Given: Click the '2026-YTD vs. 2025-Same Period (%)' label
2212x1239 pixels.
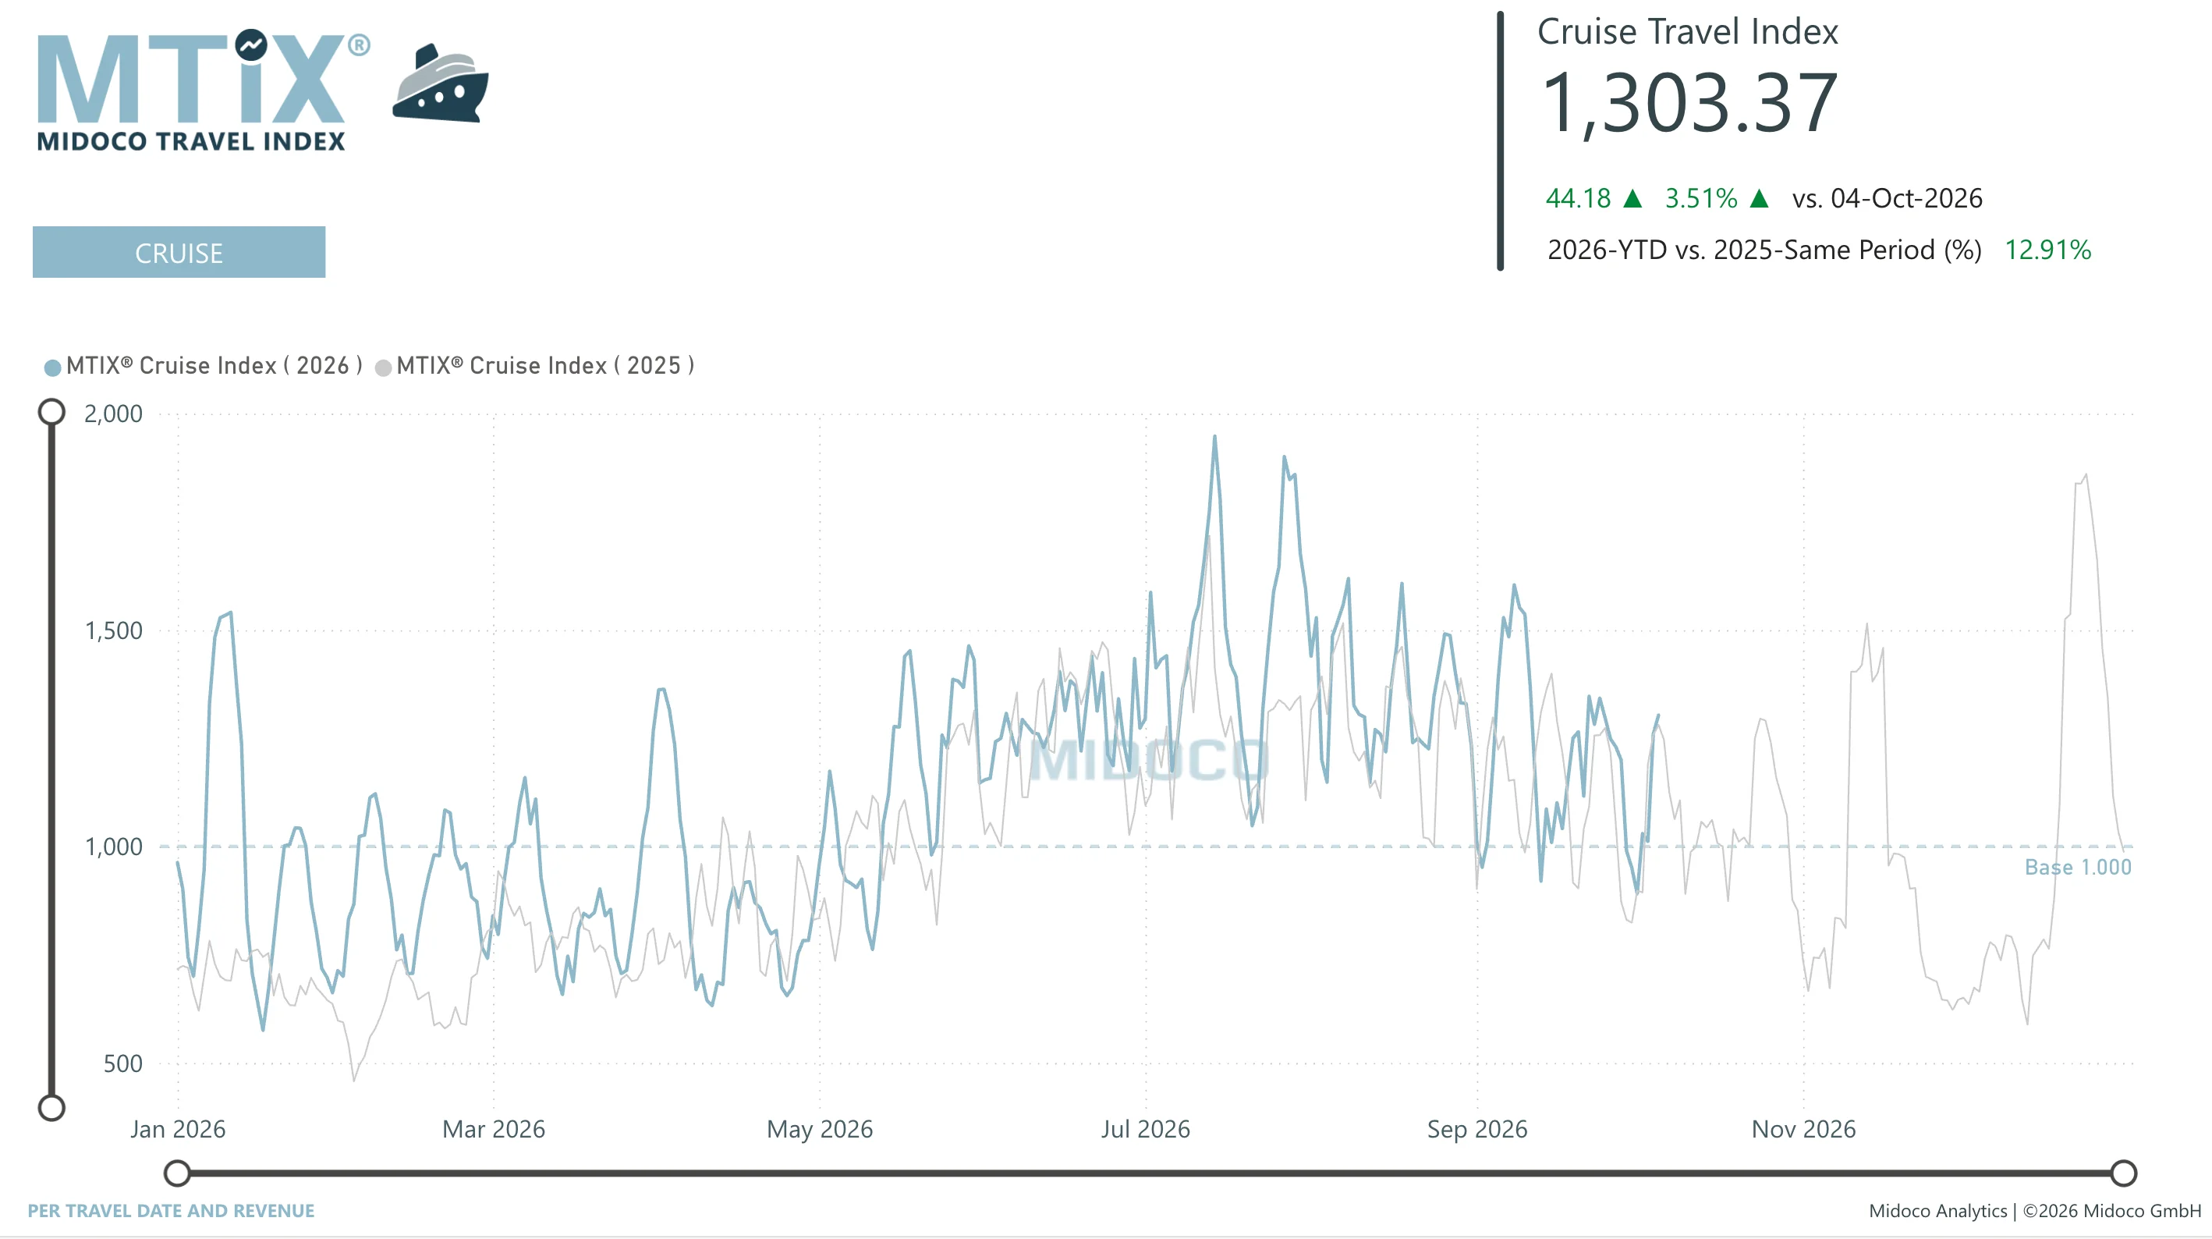Looking at the screenshot, I should (1764, 250).
